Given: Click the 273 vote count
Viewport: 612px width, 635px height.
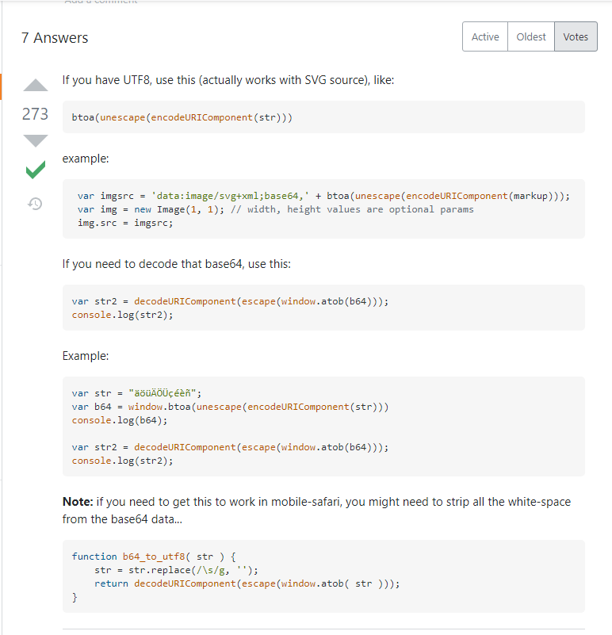Looking at the screenshot, I should 35,114.
